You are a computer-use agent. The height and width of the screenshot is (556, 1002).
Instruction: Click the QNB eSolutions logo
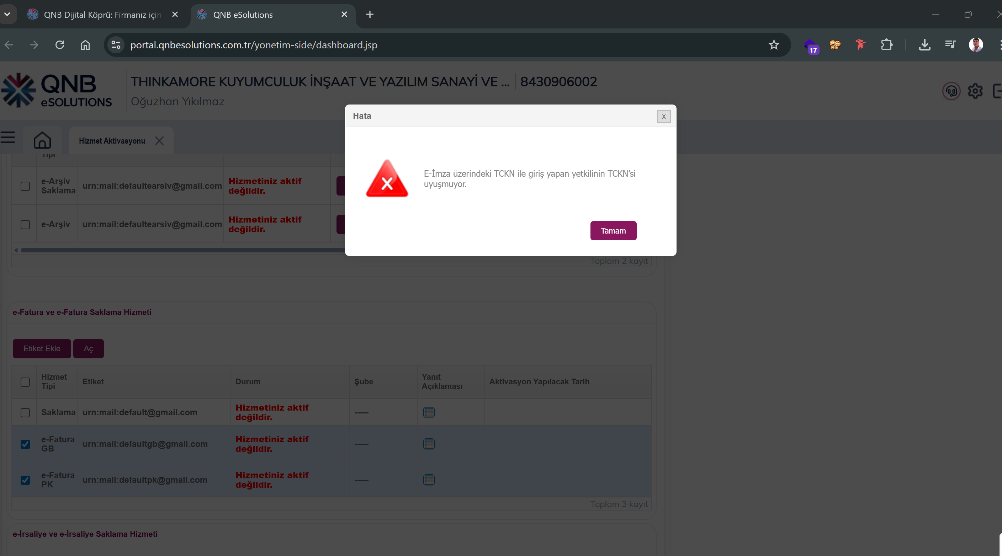coord(57,90)
